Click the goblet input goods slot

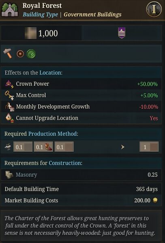pyautogui.click(x=43, y=147)
